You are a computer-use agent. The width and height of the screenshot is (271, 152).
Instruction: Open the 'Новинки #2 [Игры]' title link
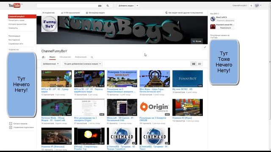[x=182, y=118]
